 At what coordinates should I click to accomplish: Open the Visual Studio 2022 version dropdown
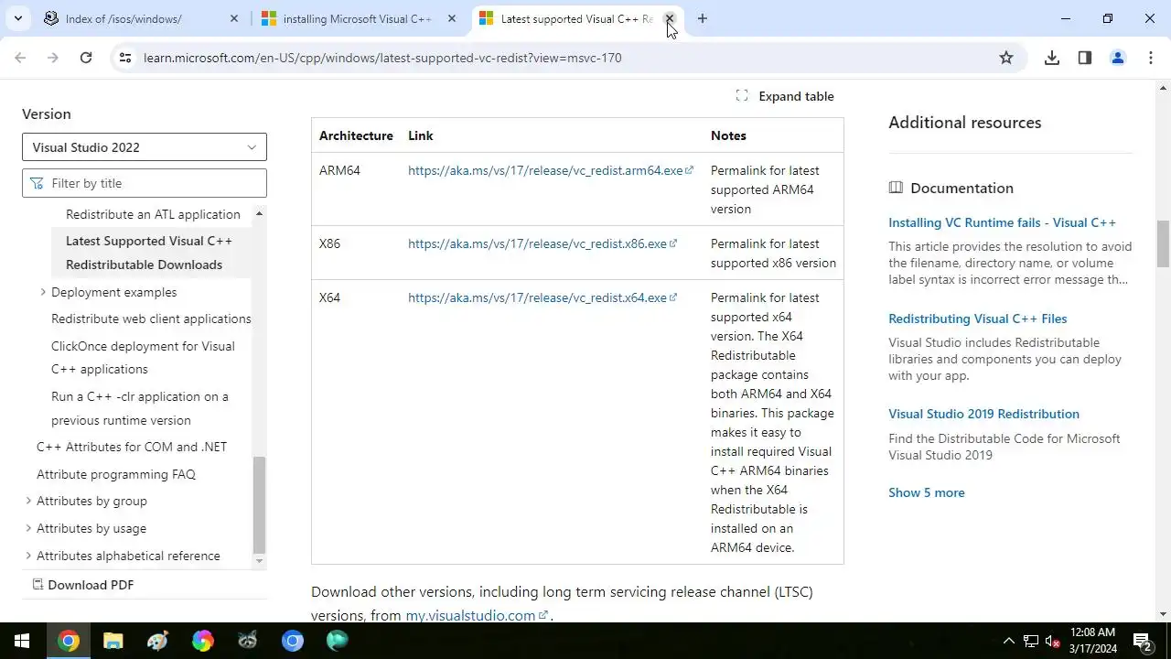tap(145, 147)
